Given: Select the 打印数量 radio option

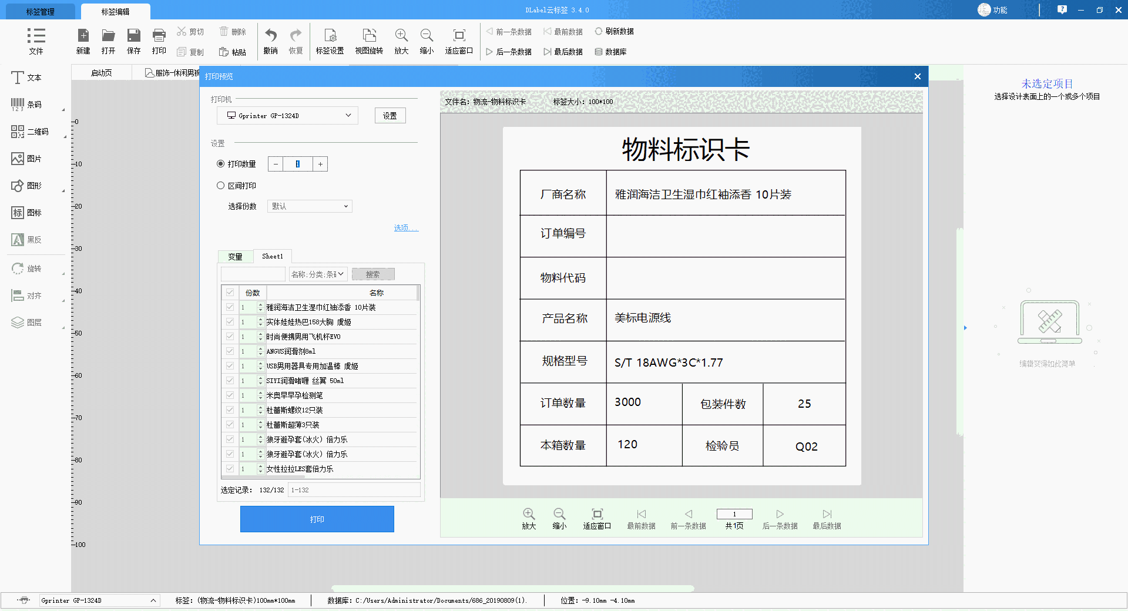Looking at the screenshot, I should coord(221,163).
